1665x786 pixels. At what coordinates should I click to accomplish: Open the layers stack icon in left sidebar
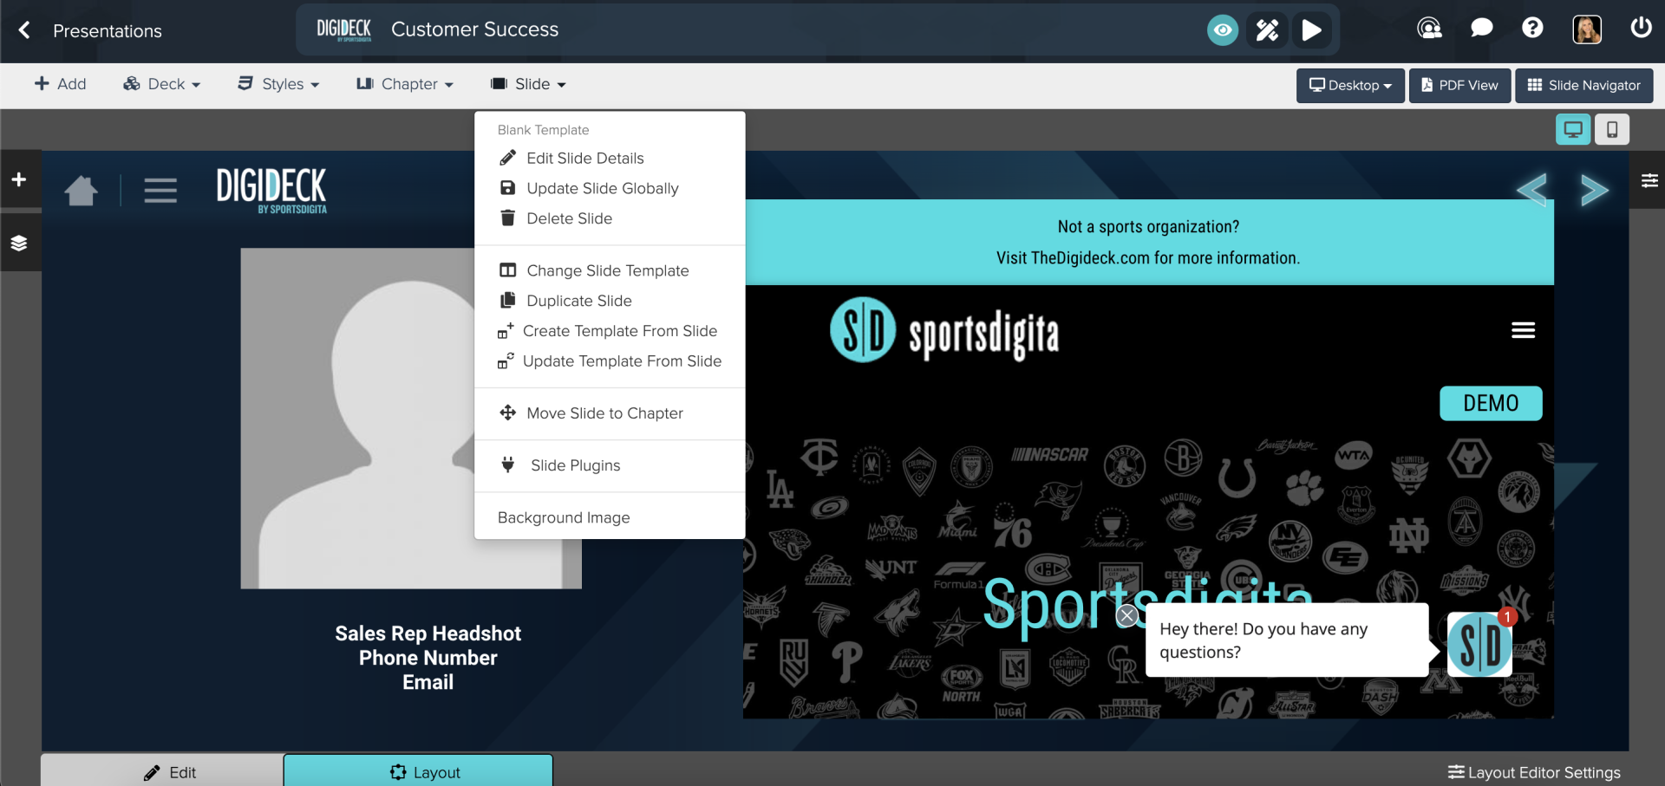pyautogui.click(x=19, y=244)
